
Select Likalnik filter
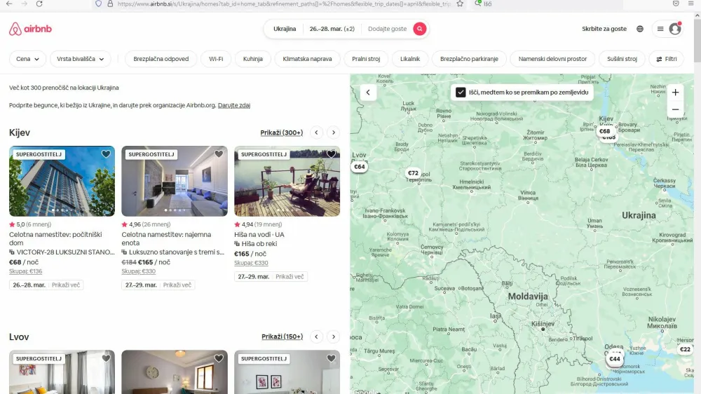coord(410,59)
